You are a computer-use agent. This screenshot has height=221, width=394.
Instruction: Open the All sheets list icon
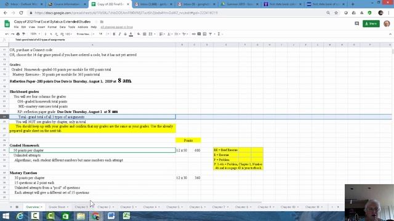click(x=17, y=207)
